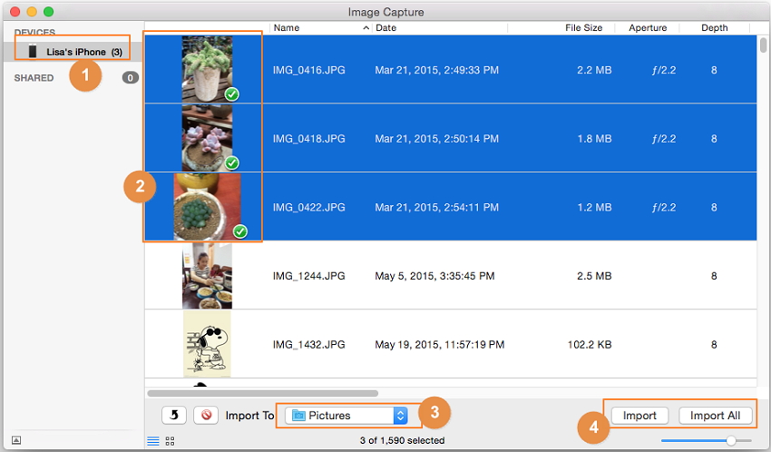This screenshot has width=771, height=452.
Task: Select the iPhone device icon in sidebar
Action: click(33, 52)
